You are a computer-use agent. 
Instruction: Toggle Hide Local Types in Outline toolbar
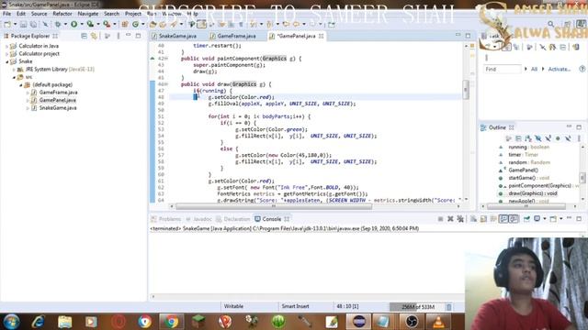click(568, 138)
